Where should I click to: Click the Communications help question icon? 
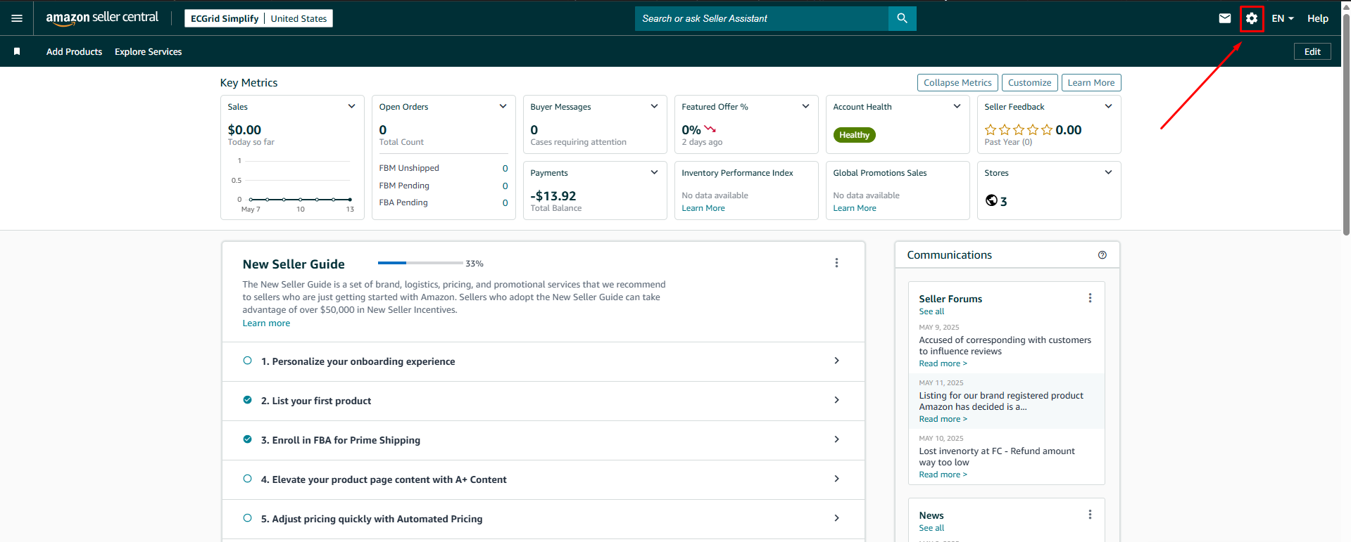(x=1102, y=255)
